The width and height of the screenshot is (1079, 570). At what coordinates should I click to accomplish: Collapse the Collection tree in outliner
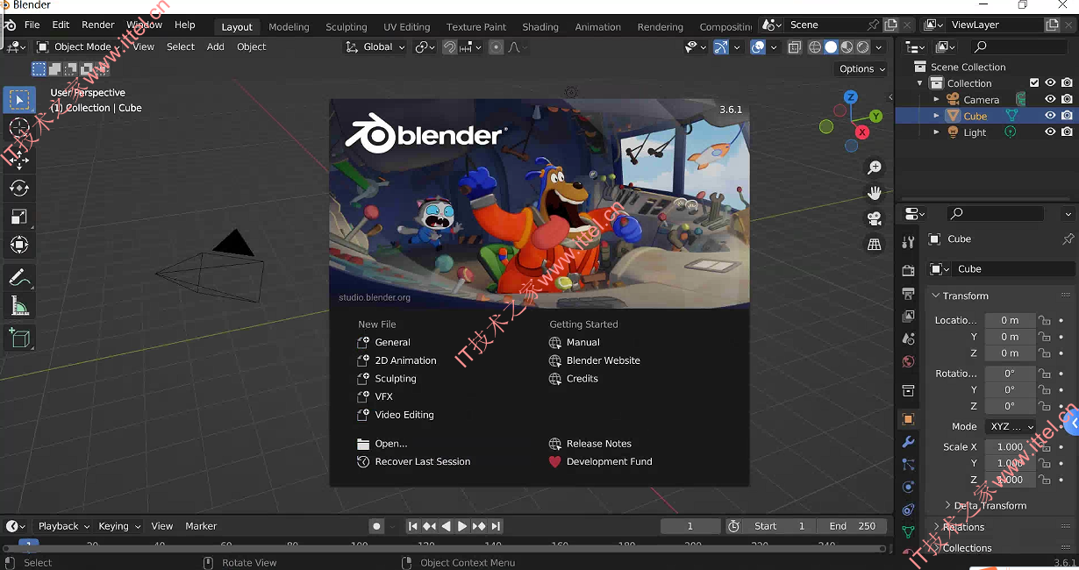click(x=920, y=83)
